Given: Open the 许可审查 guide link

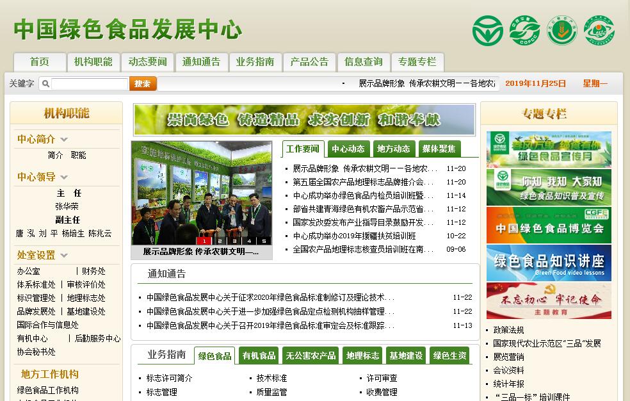Looking at the screenshot, I should coord(382,378).
